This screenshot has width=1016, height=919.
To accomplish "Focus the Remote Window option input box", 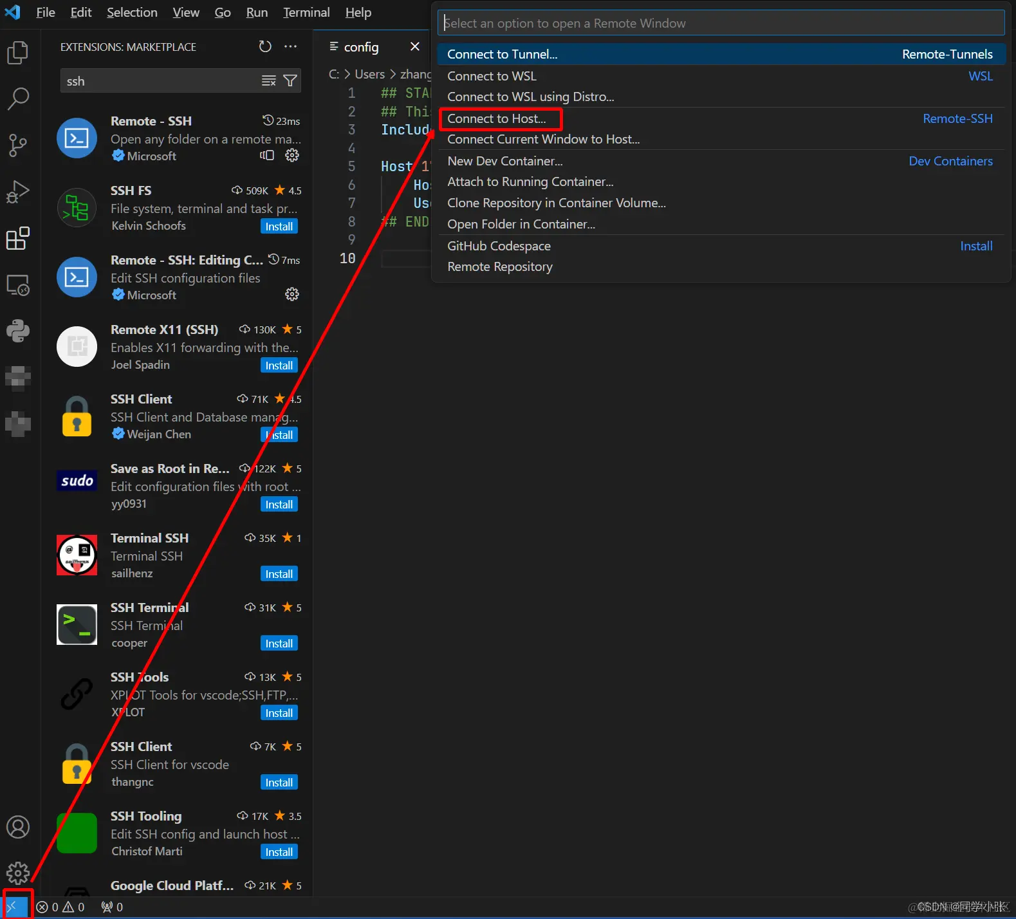I will click(721, 23).
